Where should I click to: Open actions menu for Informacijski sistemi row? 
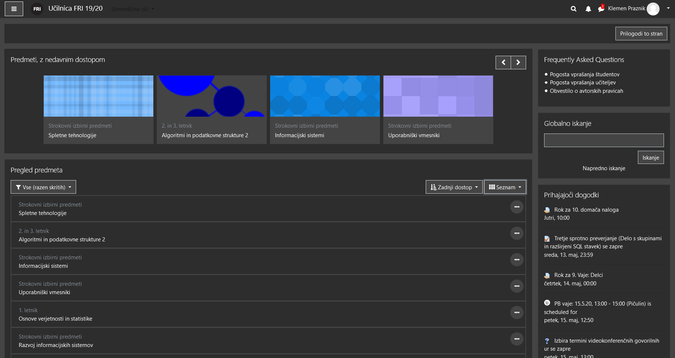(517, 260)
